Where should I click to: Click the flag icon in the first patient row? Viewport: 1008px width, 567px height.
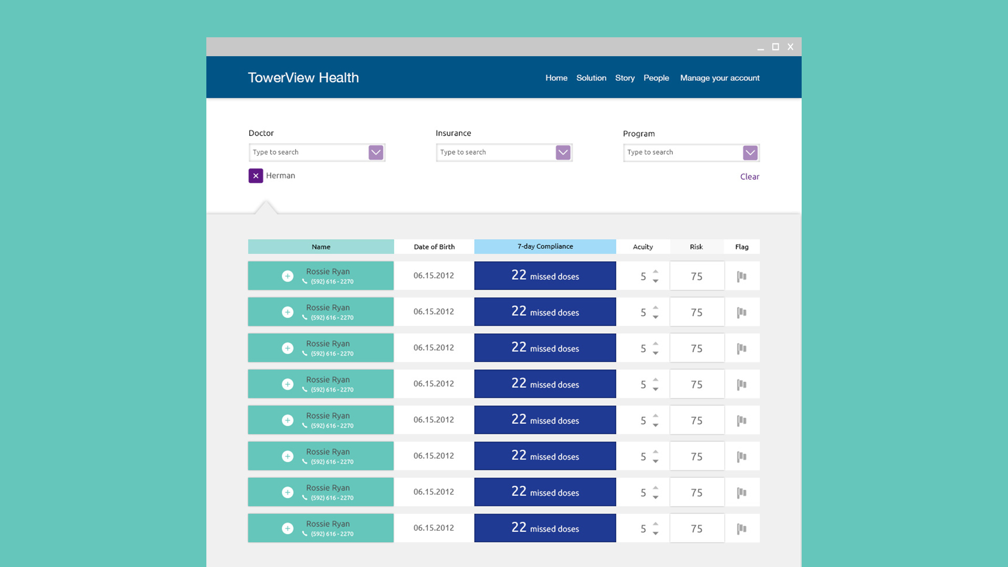coord(741,276)
